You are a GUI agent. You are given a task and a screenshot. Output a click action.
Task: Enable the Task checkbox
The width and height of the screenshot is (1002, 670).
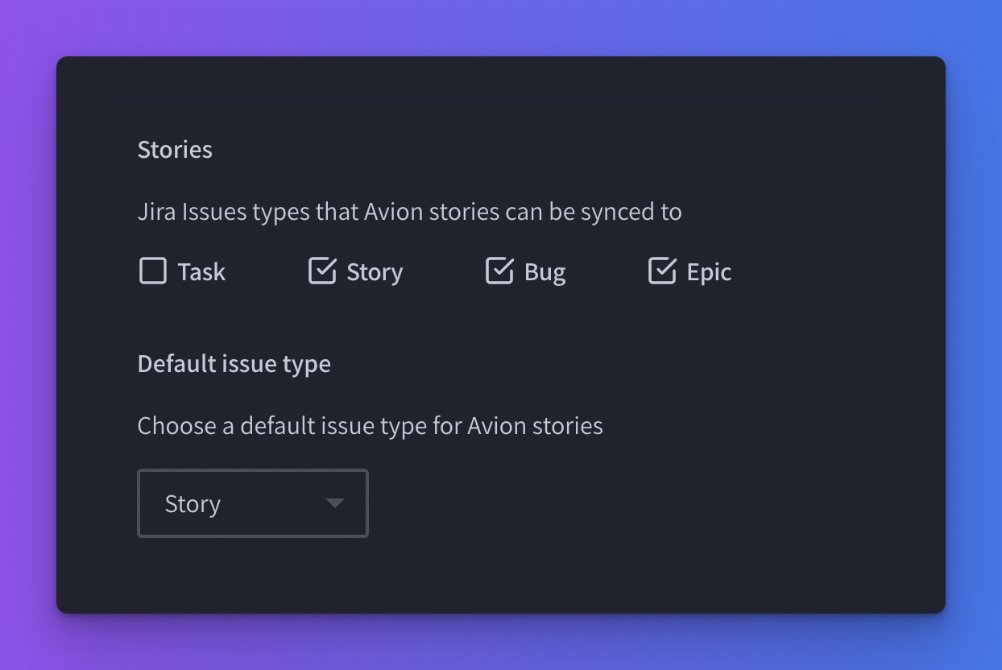152,271
